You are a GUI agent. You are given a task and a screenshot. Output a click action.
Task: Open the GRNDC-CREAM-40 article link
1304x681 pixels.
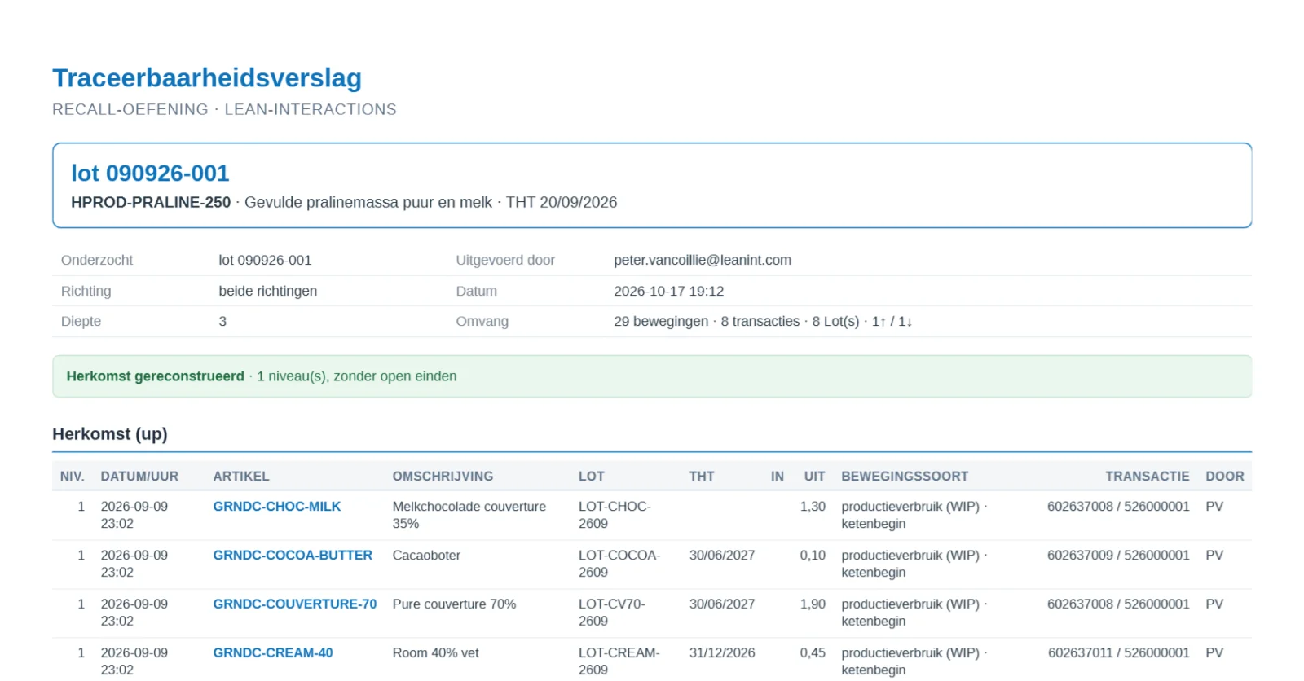(x=273, y=653)
